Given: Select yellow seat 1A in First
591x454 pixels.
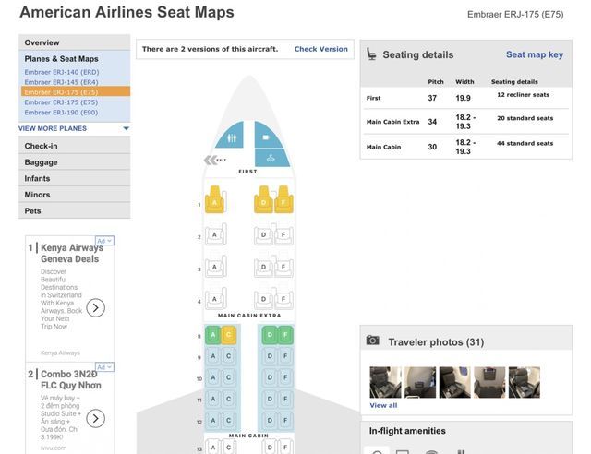Looking at the screenshot, I should click(x=215, y=202).
